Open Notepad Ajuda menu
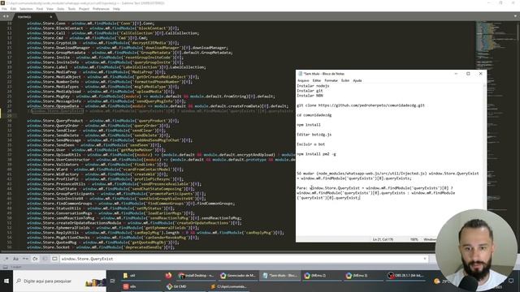 357,80
